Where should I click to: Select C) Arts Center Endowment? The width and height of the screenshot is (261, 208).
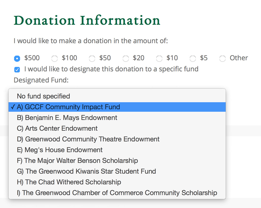[x=117, y=129]
